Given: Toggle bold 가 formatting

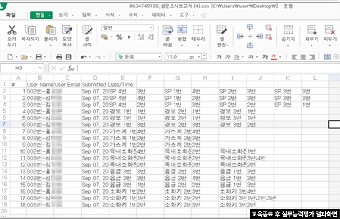Looking at the screenshot, I should click(x=219, y=57).
